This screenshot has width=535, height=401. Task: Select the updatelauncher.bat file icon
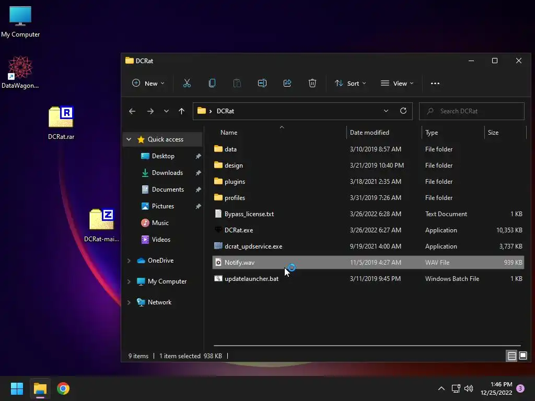click(x=218, y=279)
